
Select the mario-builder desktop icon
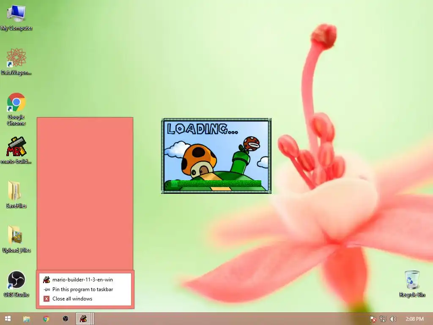(16, 150)
